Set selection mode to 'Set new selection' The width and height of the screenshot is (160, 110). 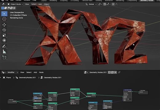[3, 8]
